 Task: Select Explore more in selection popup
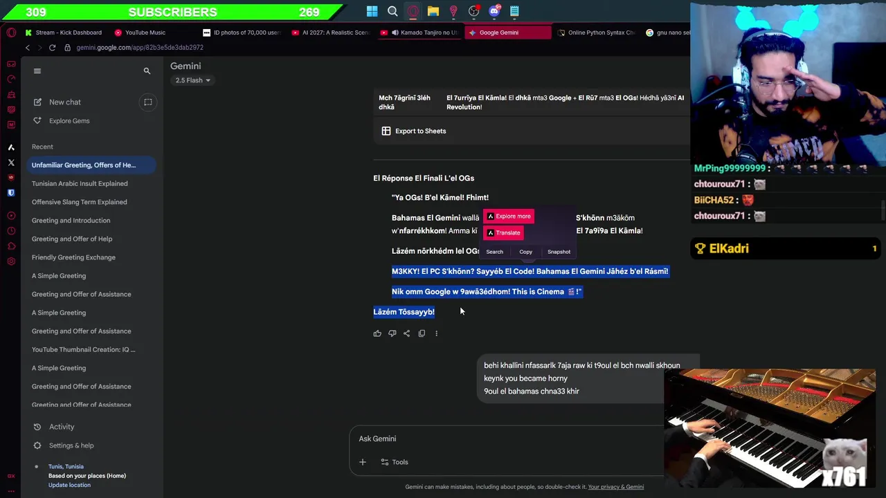point(509,216)
